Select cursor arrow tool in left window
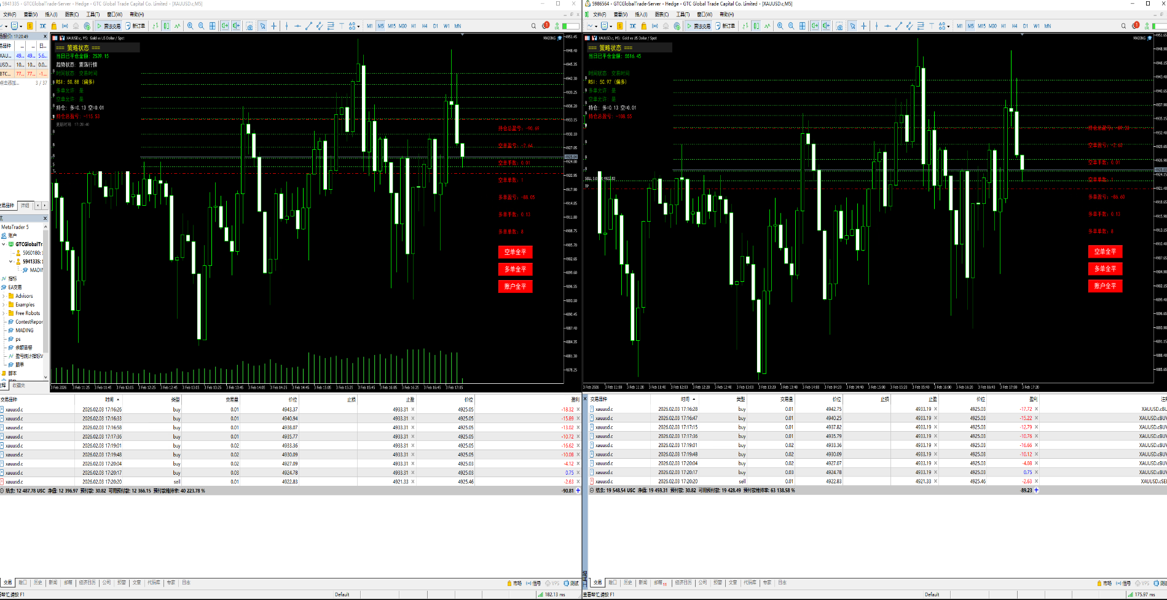The height and width of the screenshot is (600, 1167). 262,26
